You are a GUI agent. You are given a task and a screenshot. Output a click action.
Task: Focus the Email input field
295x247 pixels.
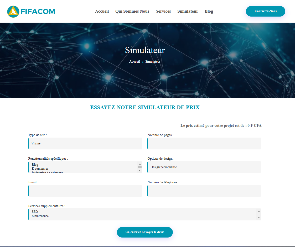[x=85, y=191]
